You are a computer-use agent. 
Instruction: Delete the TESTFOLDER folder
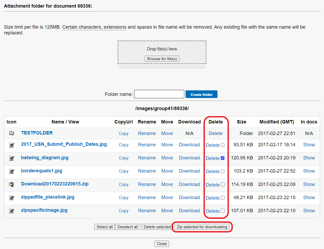(x=216, y=133)
